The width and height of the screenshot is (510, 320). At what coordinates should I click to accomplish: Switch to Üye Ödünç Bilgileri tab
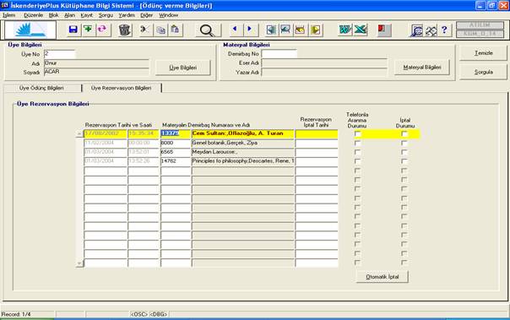pyautogui.click(x=41, y=88)
